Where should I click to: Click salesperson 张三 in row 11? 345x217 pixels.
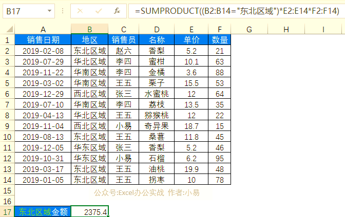[124, 147]
